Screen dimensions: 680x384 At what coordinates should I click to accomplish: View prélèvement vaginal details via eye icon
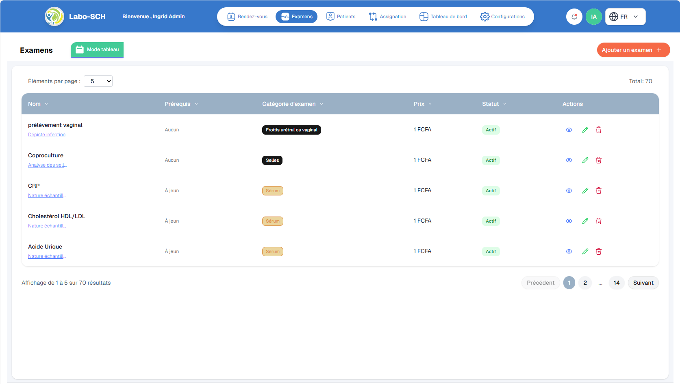point(569,130)
